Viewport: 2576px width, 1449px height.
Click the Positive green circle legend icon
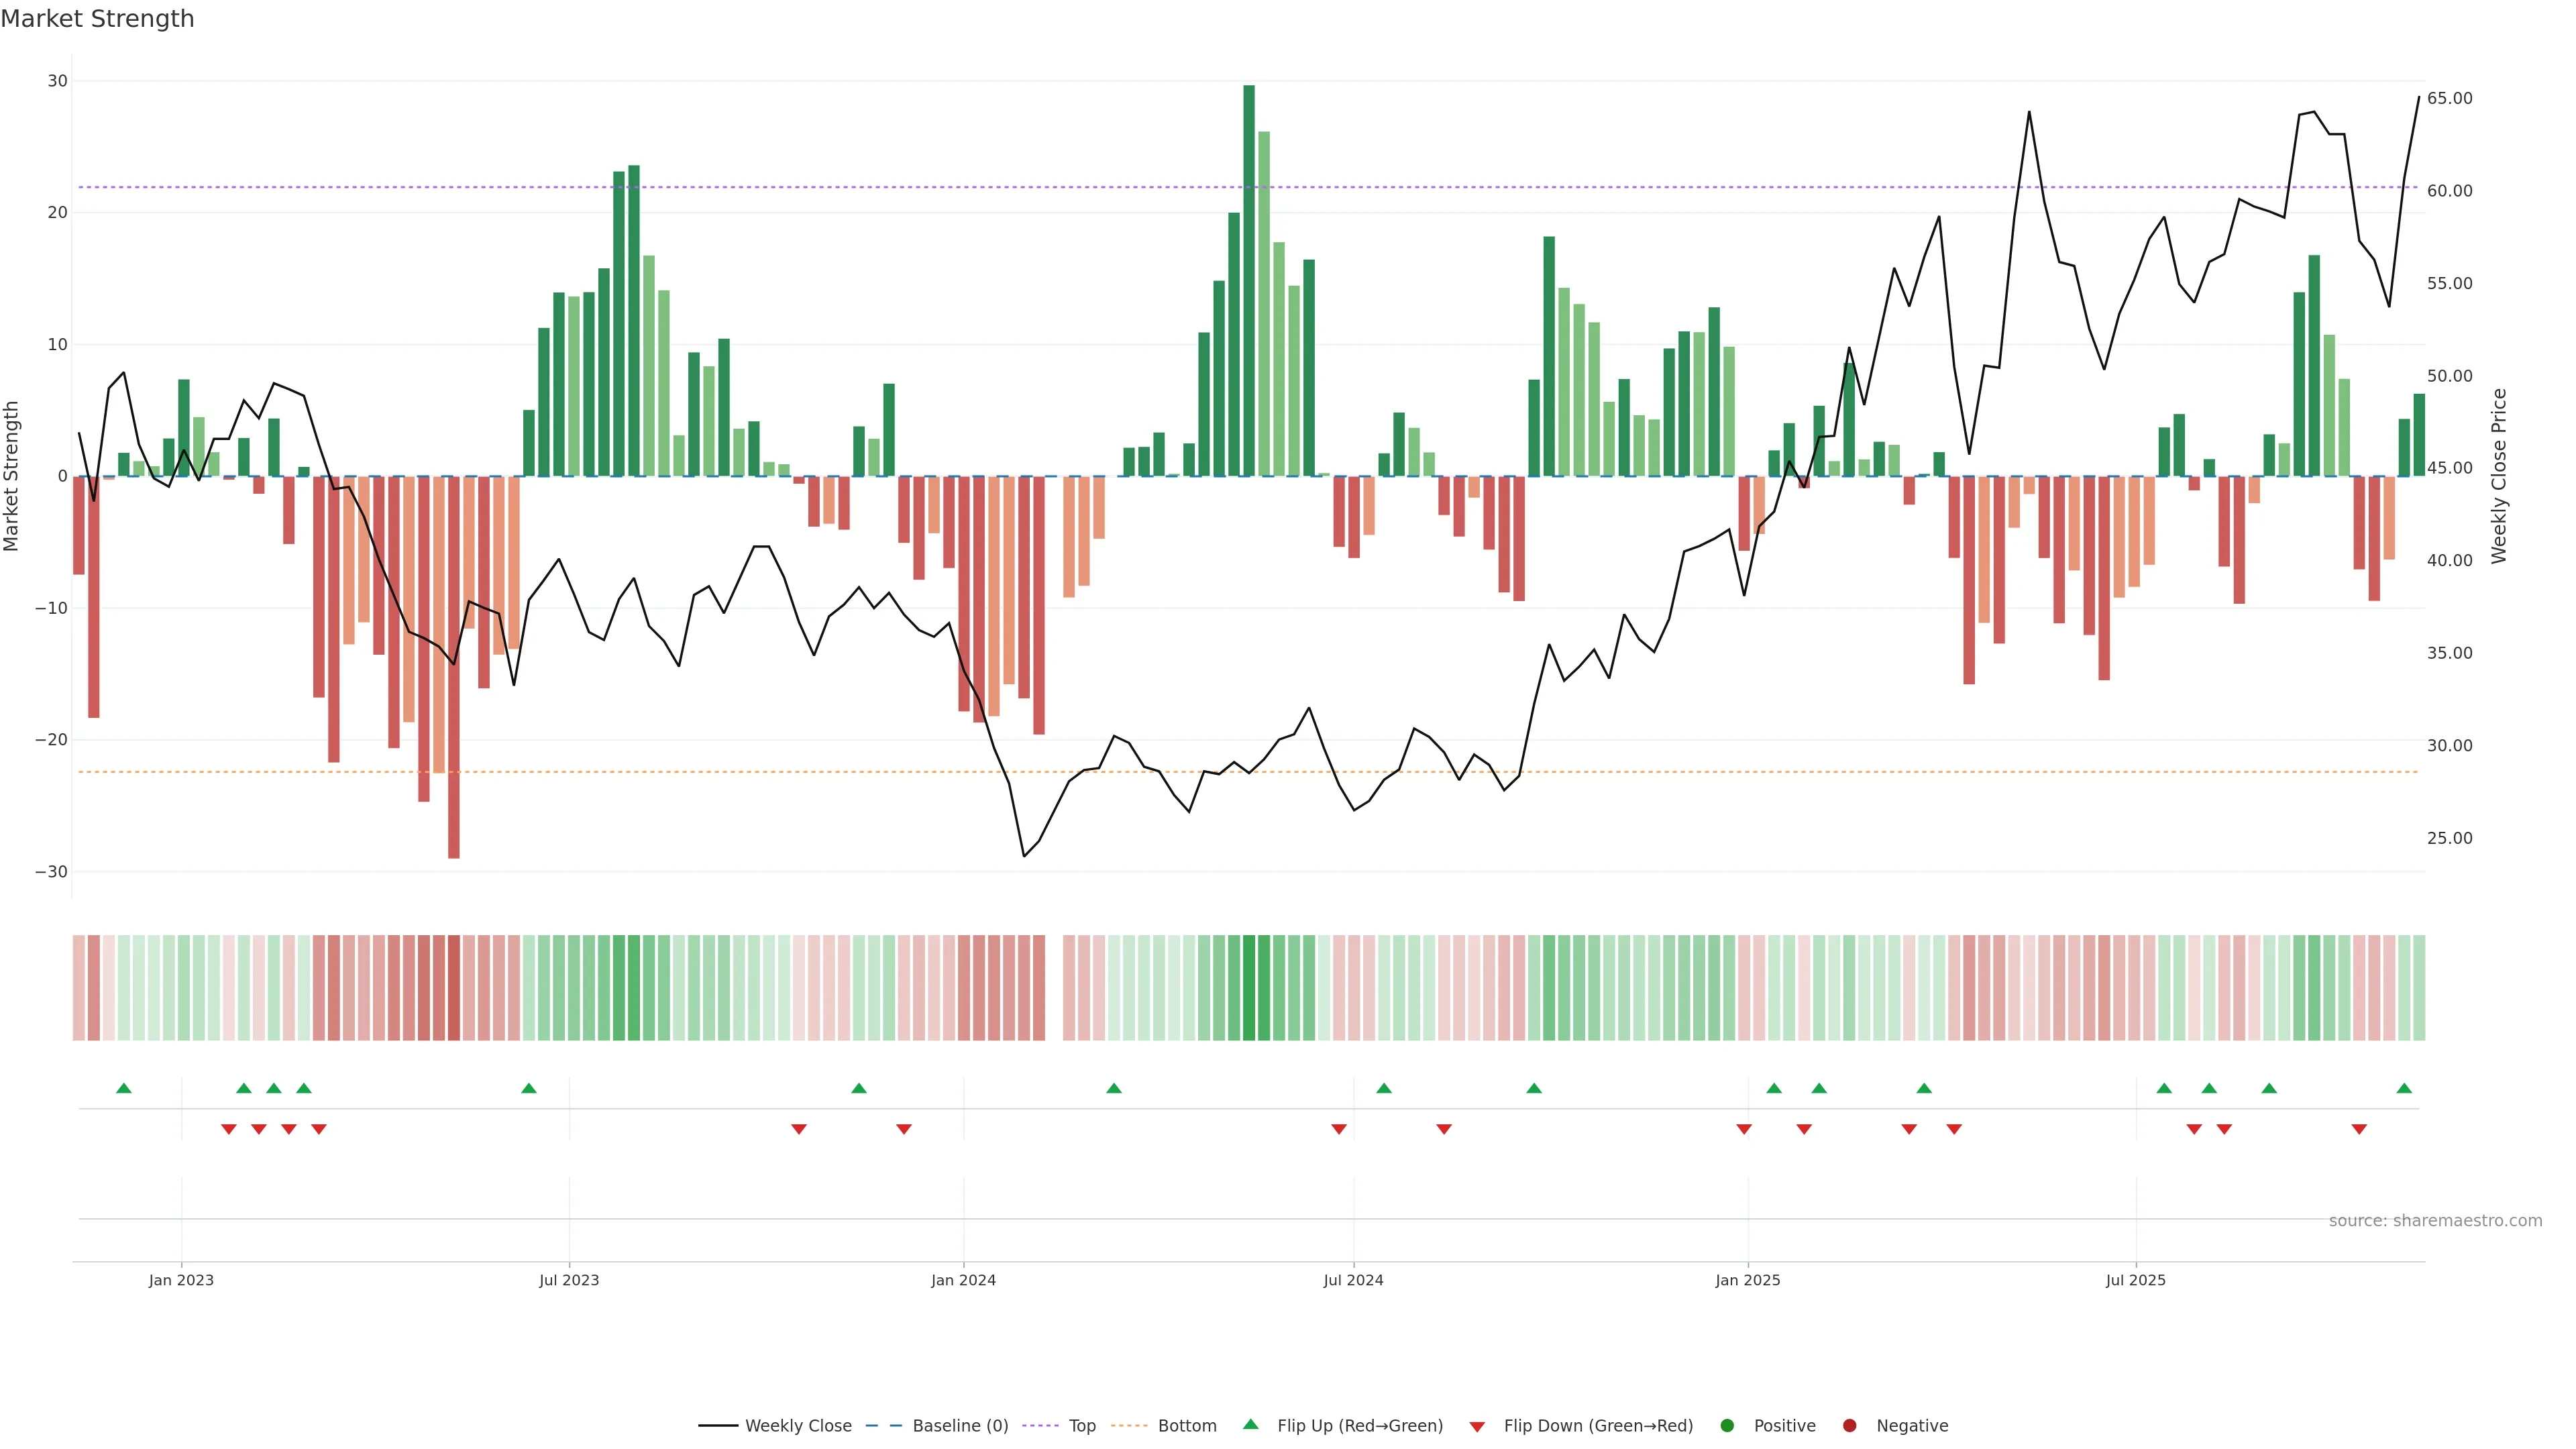point(1727,1426)
